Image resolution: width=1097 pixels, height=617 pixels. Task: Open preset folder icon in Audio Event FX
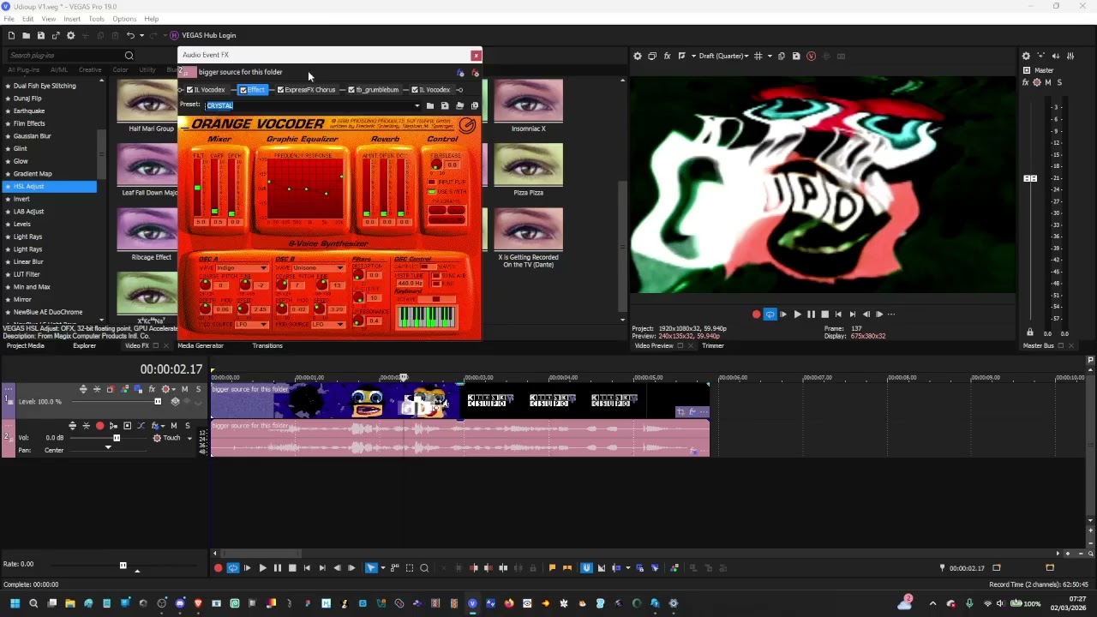tap(430, 105)
